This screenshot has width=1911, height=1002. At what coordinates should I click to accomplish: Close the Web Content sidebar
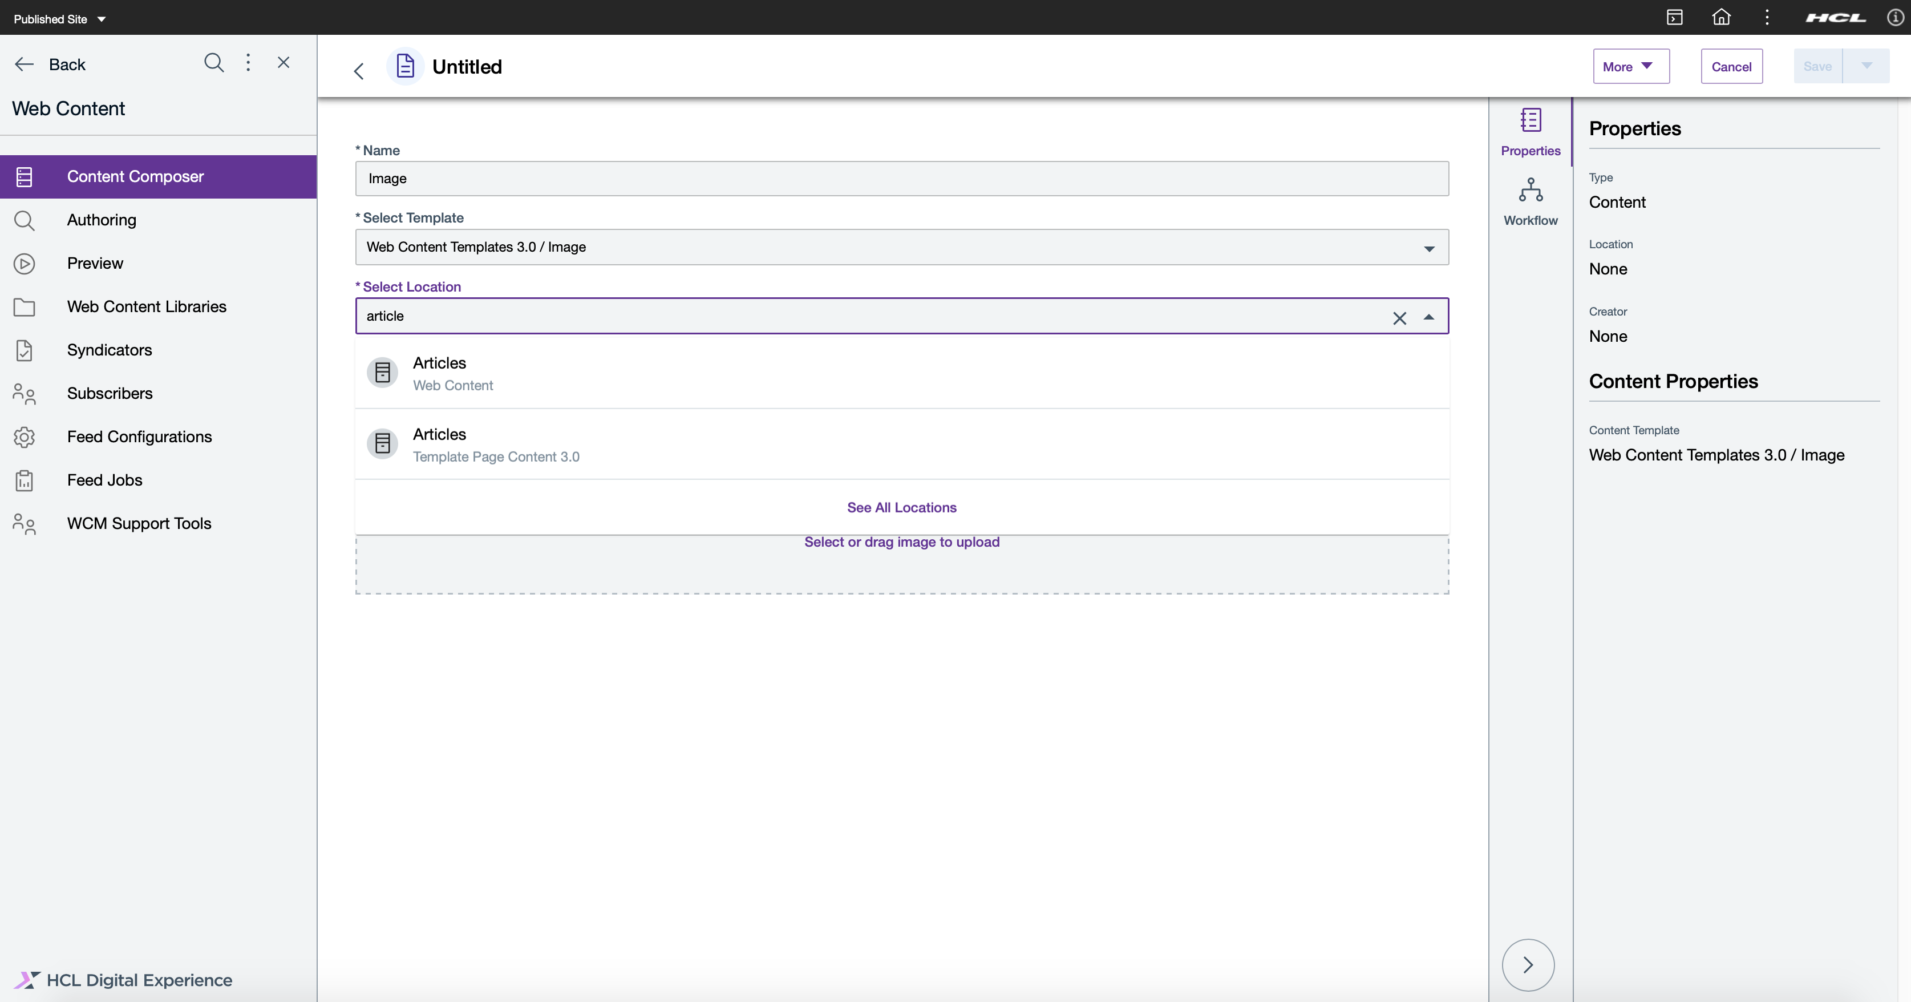(x=284, y=62)
